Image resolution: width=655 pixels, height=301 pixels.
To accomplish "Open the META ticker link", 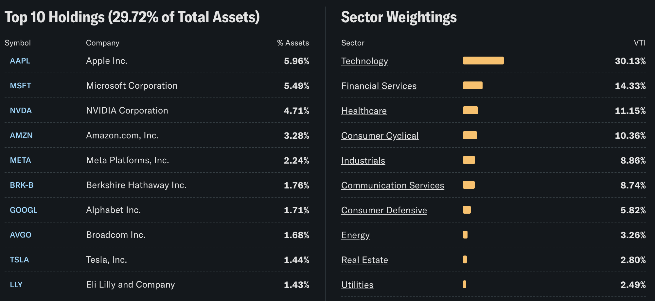I will point(20,160).
